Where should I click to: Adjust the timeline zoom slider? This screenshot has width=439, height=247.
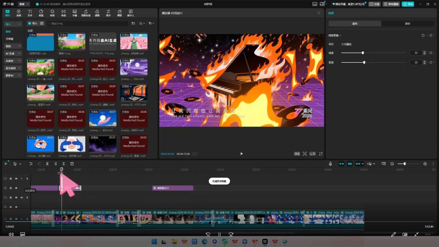point(409,164)
